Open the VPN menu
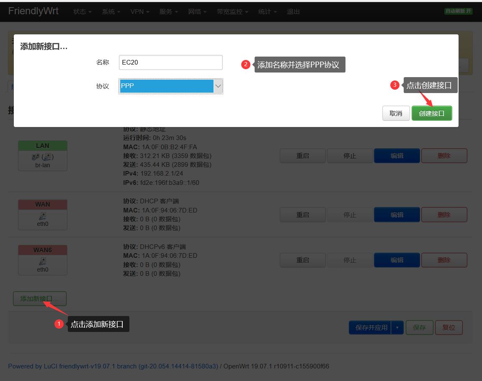 click(139, 11)
